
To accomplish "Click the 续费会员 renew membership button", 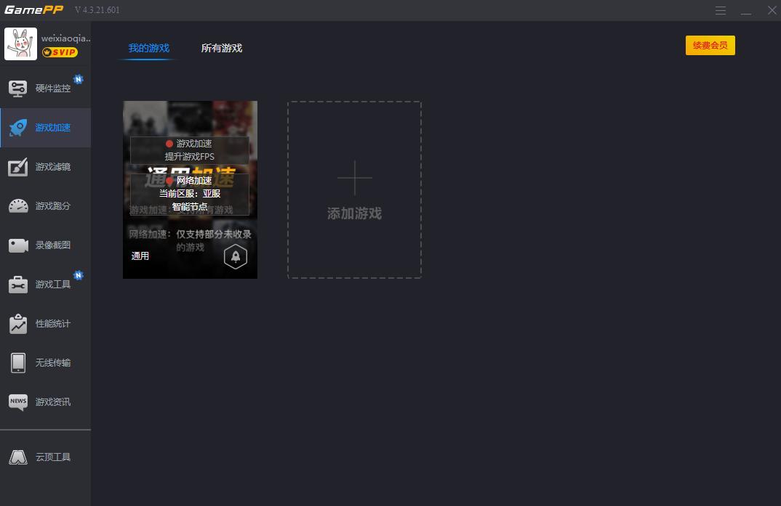I will (710, 45).
